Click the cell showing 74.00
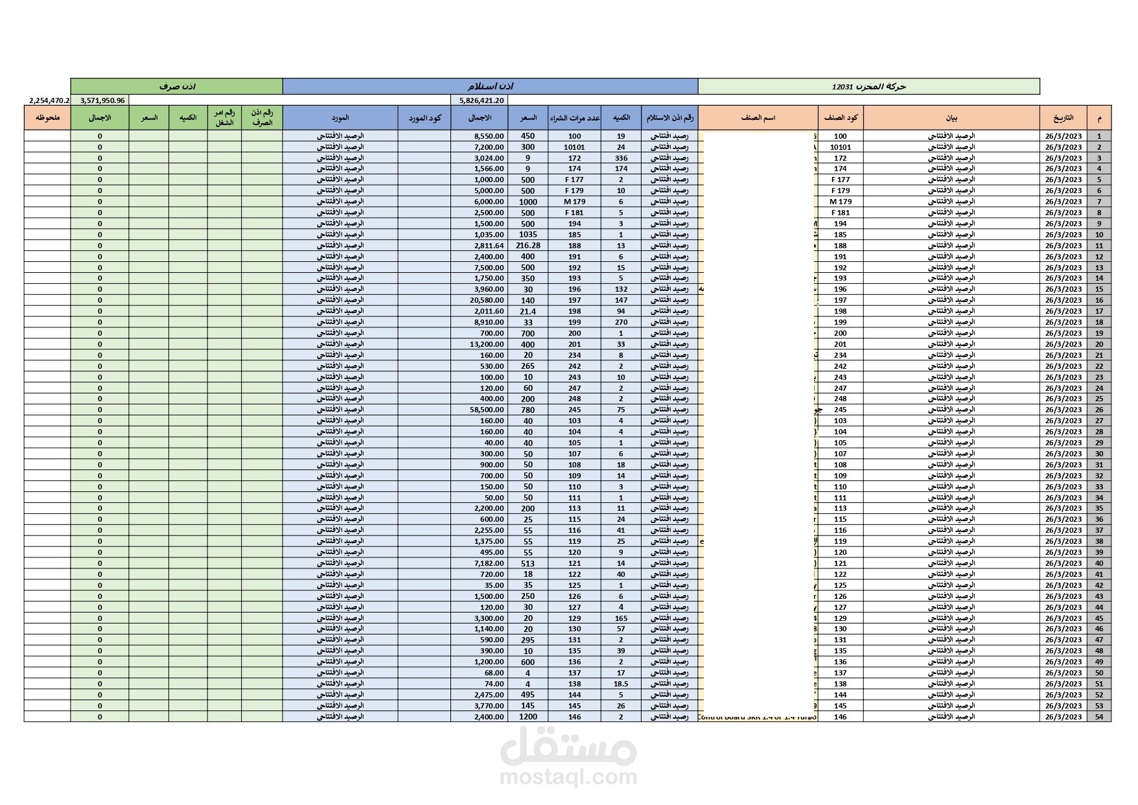 (x=480, y=683)
